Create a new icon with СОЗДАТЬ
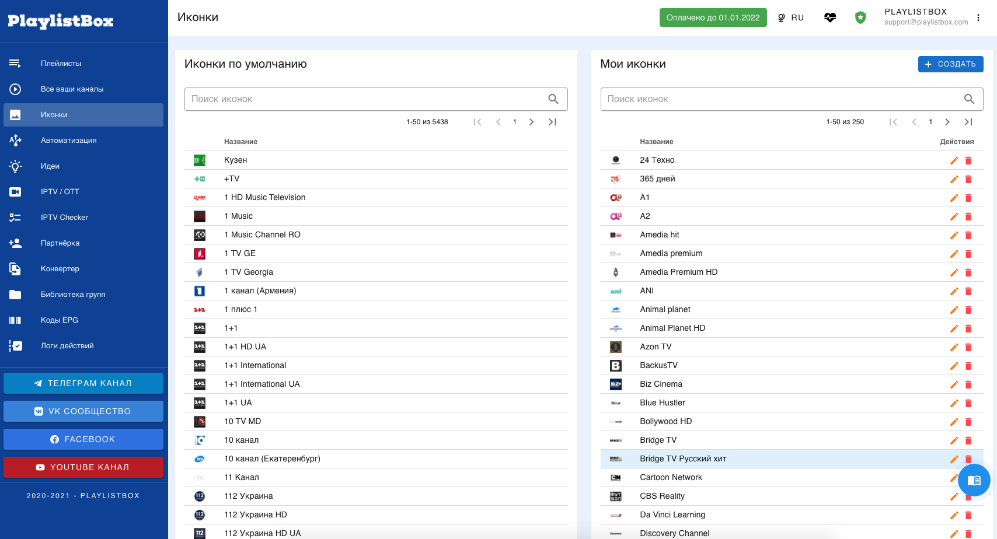Image resolution: width=997 pixels, height=539 pixels. (x=951, y=64)
